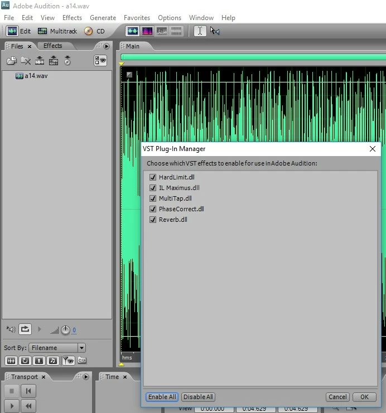Uncheck HardLimit.dll plug-in
386x413 pixels.
(x=153, y=177)
